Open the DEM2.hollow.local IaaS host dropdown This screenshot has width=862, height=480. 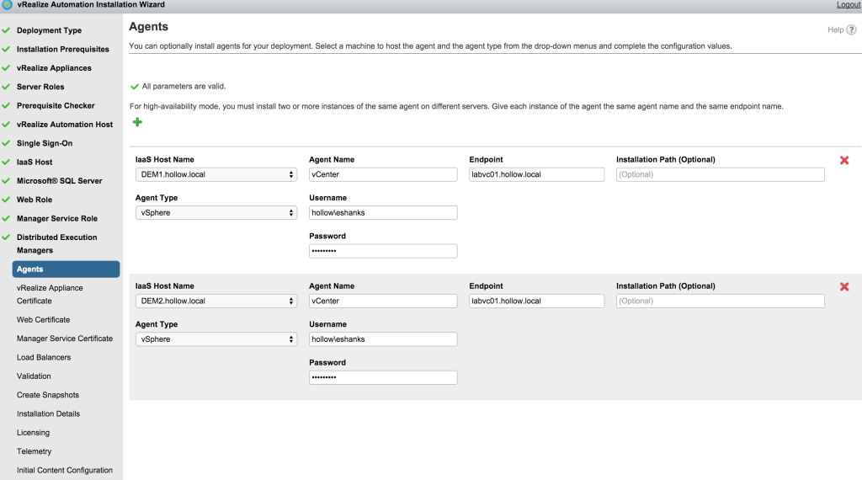pyautogui.click(x=215, y=301)
